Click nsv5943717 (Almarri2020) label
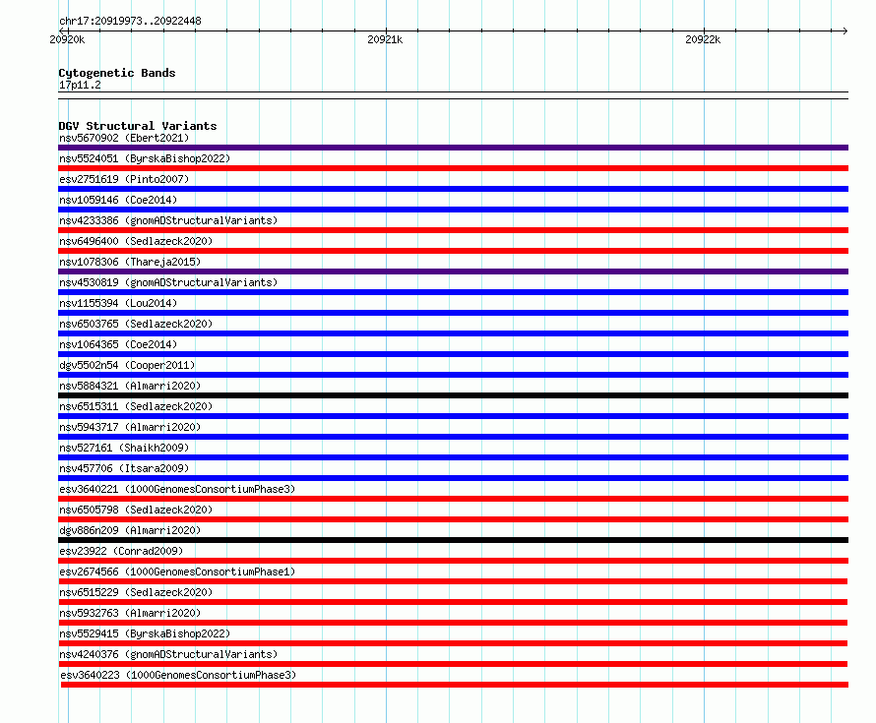Screen dimensions: 876x723 click(x=130, y=427)
